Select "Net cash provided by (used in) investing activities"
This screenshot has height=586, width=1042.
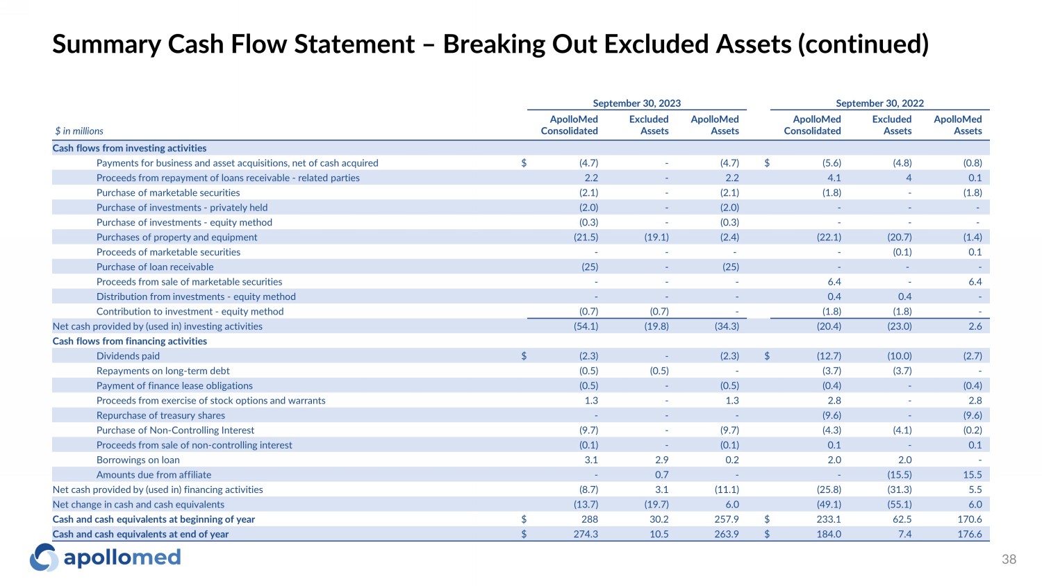click(x=158, y=326)
